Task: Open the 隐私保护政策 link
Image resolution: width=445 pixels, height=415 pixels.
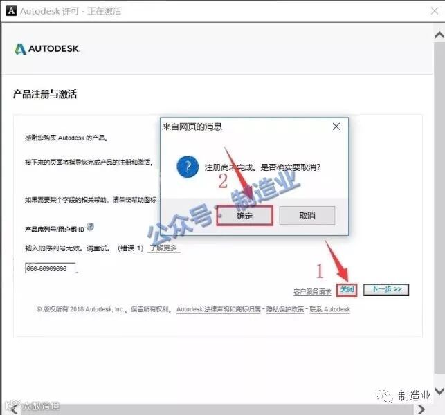Action: (285, 309)
